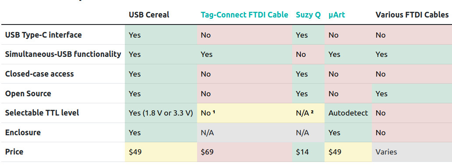Click the footnote 1 marker beside No

tap(214, 112)
